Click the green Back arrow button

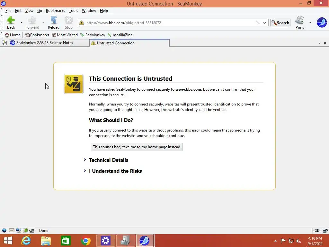tap(11, 23)
